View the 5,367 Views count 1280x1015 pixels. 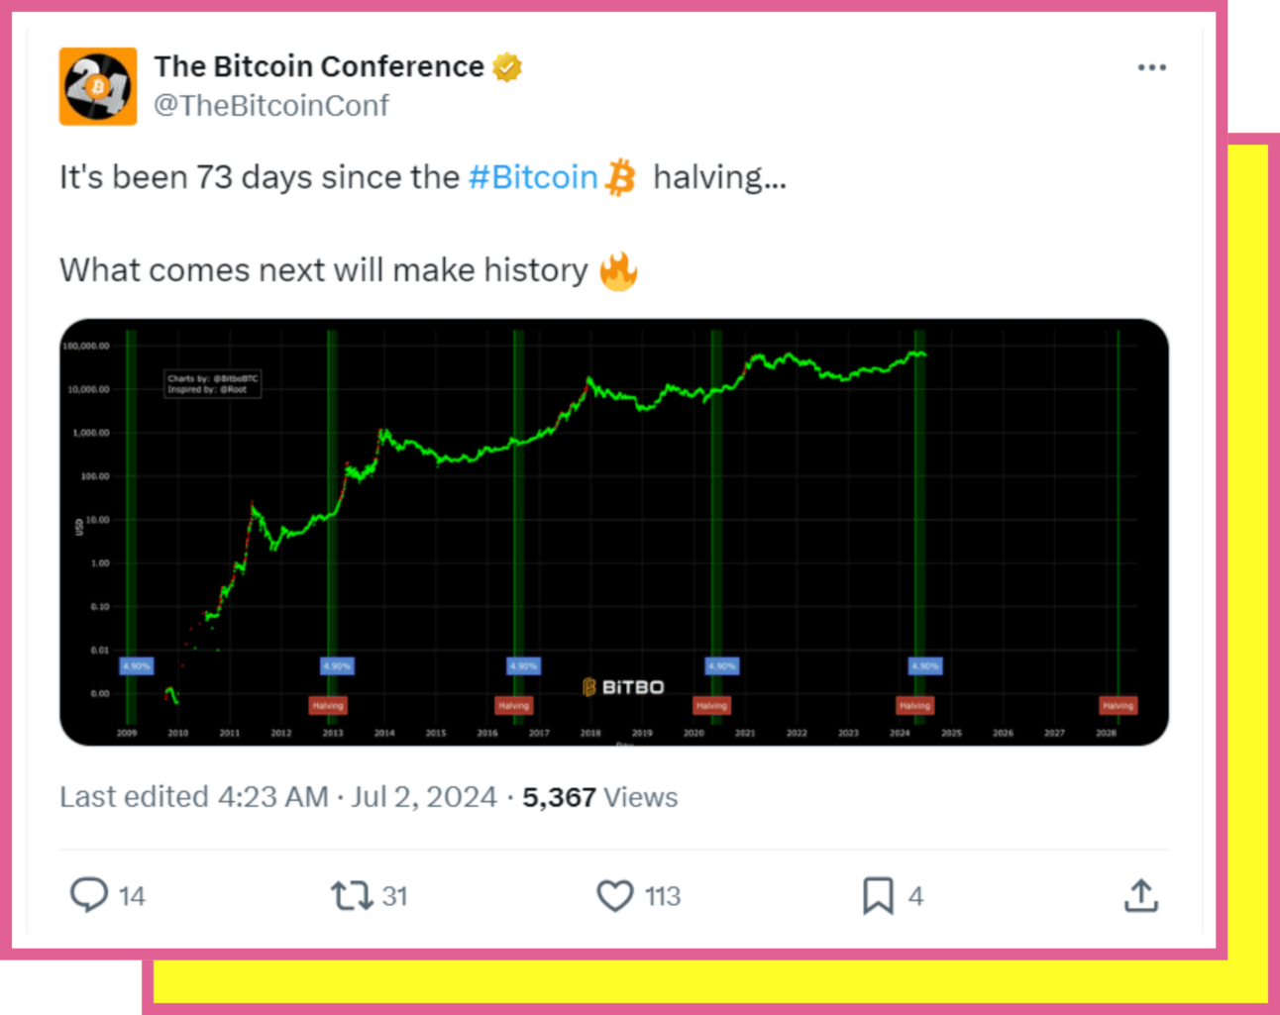(x=600, y=797)
